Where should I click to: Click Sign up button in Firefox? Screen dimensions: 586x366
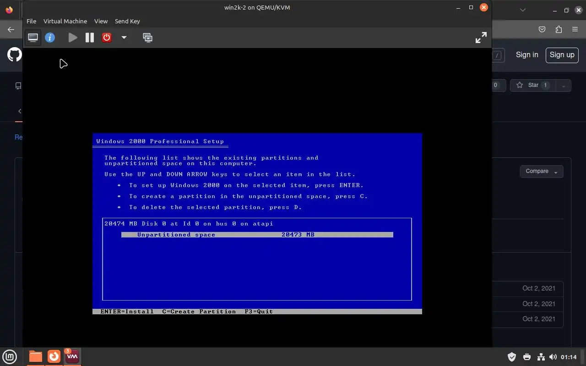562,55
